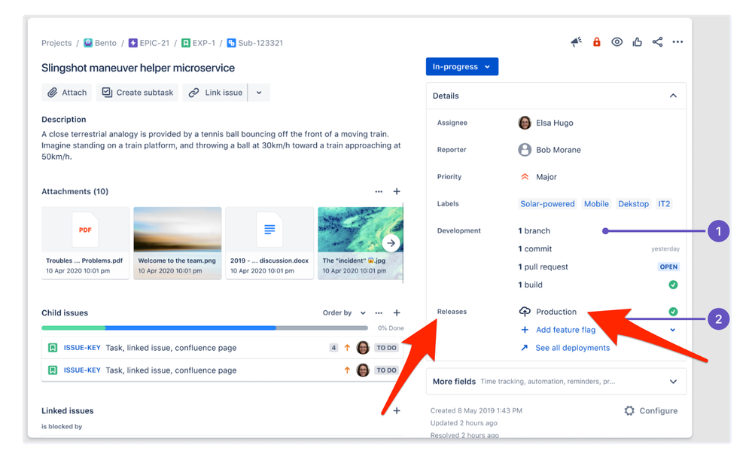
Task: Open the 1 pull request link
Action: pos(543,267)
